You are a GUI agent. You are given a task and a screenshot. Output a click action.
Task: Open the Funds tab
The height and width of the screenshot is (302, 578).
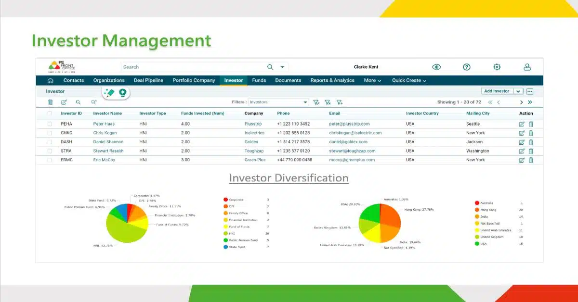click(x=259, y=81)
